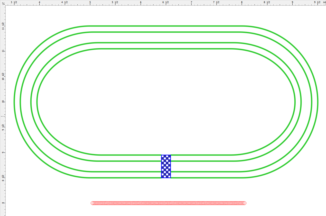Select the row of red overlapping circles
326x216 pixels.
point(169,203)
